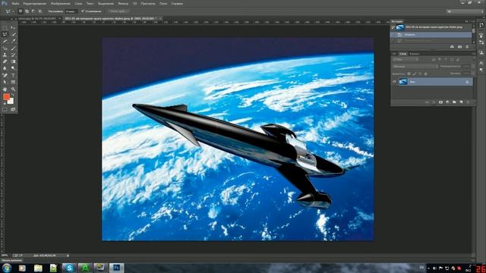
Task: Toggle lock image pixels brush icon
Action: pos(415,74)
